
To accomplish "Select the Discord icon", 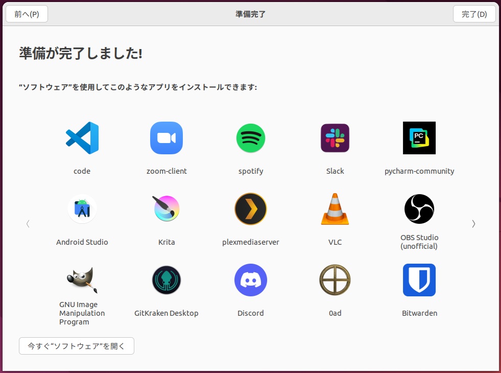I will (251, 279).
